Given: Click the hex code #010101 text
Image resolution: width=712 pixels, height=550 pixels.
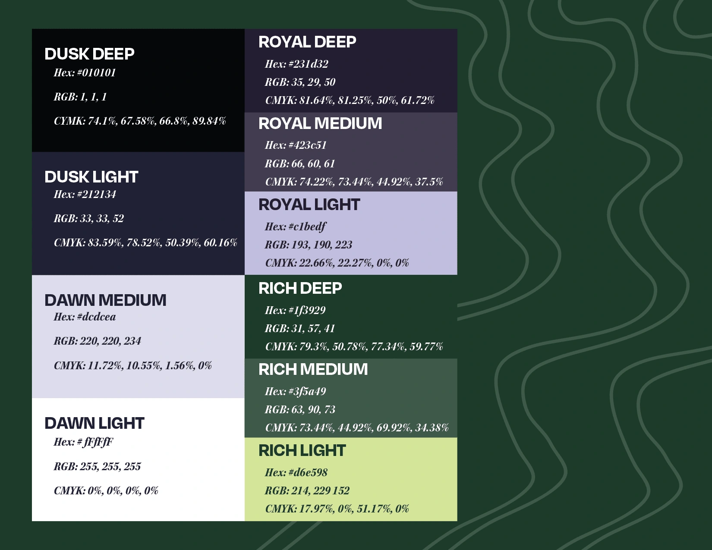Looking at the screenshot, I should pyautogui.click(x=85, y=73).
